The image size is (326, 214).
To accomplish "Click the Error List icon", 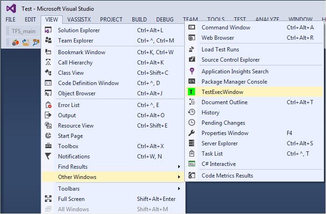I will coord(48,105).
